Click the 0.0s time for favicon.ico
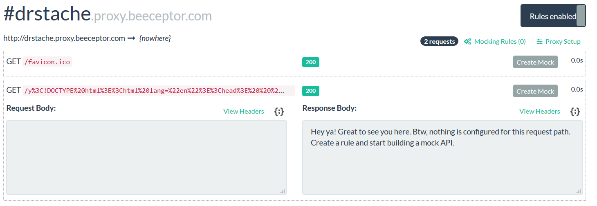This screenshot has height=206, width=597. pos(577,60)
